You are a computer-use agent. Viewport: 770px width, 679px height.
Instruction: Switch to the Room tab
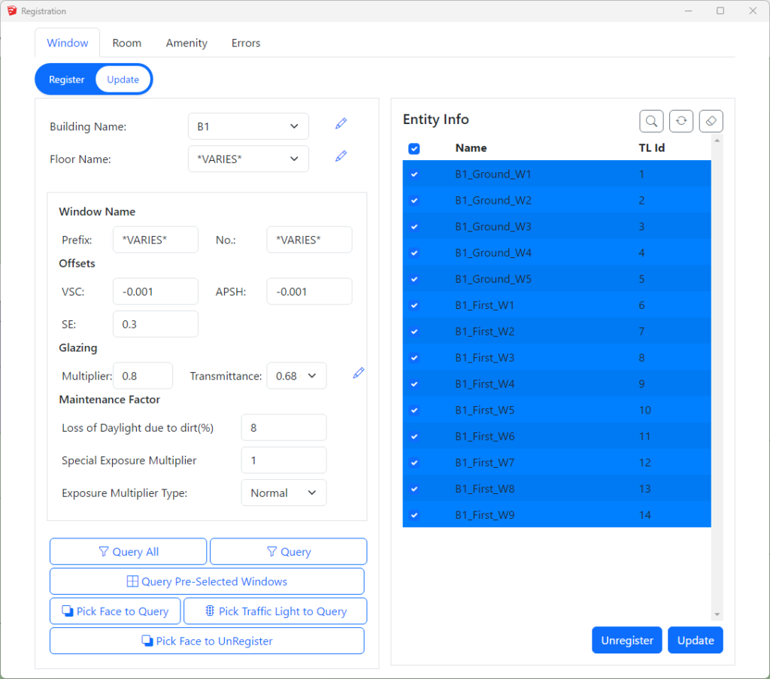127,43
